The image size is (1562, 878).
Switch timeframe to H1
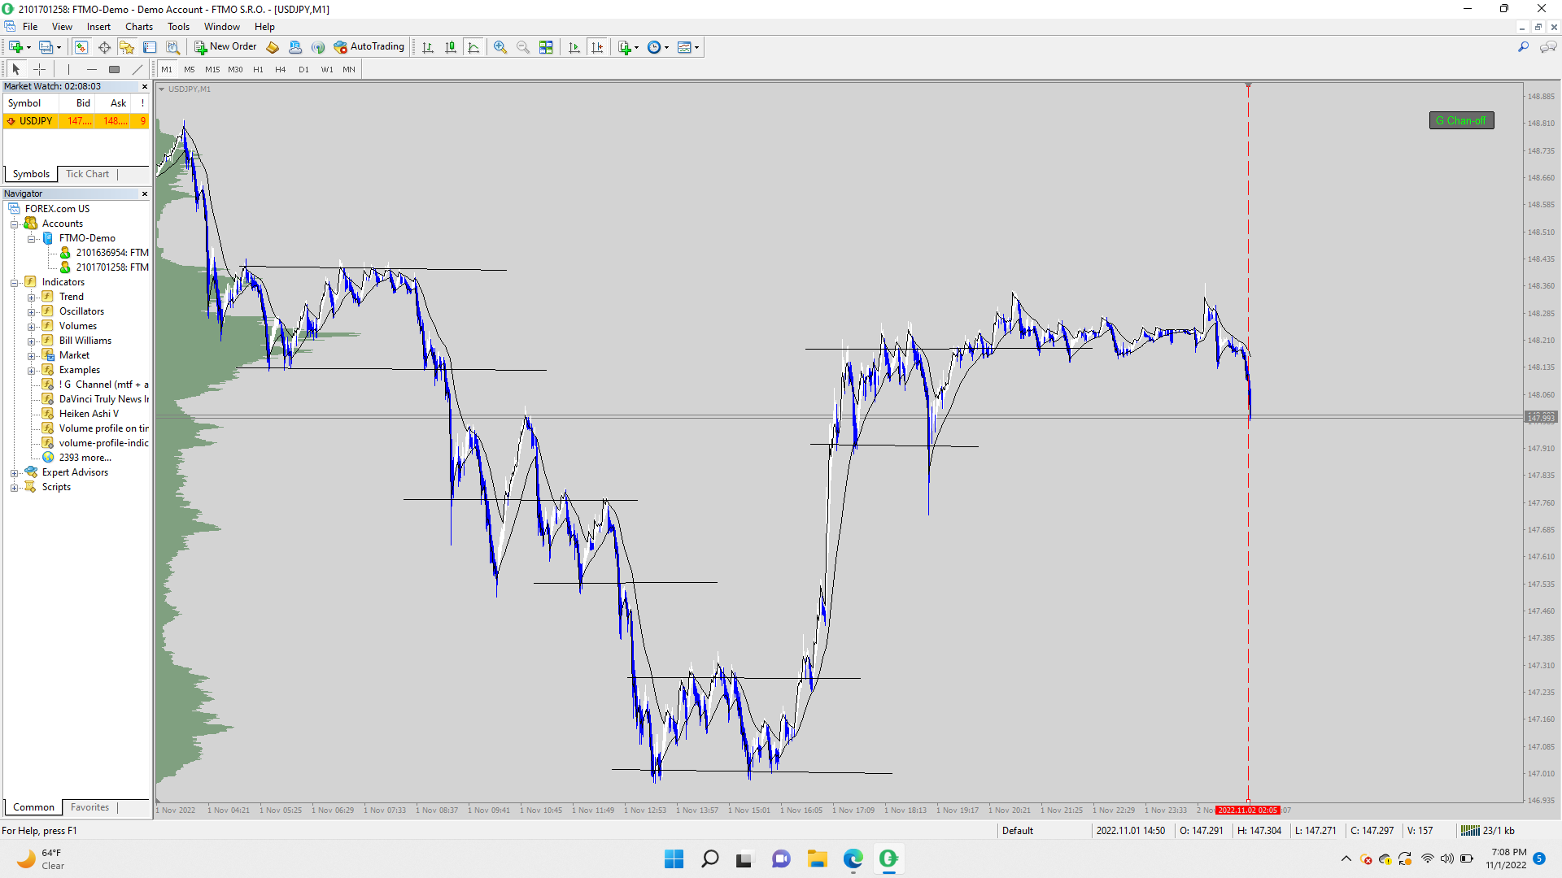pos(258,70)
